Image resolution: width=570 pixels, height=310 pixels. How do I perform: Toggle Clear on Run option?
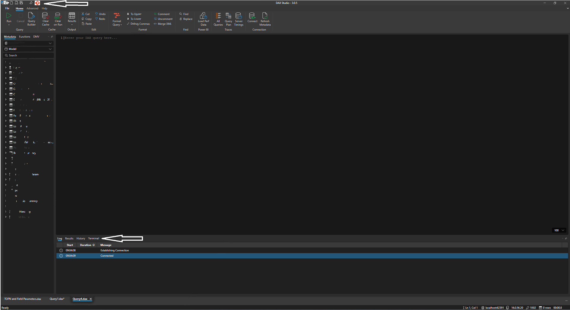pyautogui.click(x=58, y=19)
